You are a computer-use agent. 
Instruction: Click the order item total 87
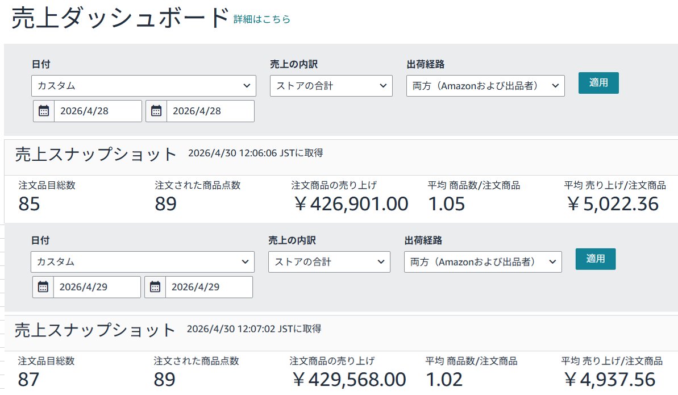pos(28,380)
